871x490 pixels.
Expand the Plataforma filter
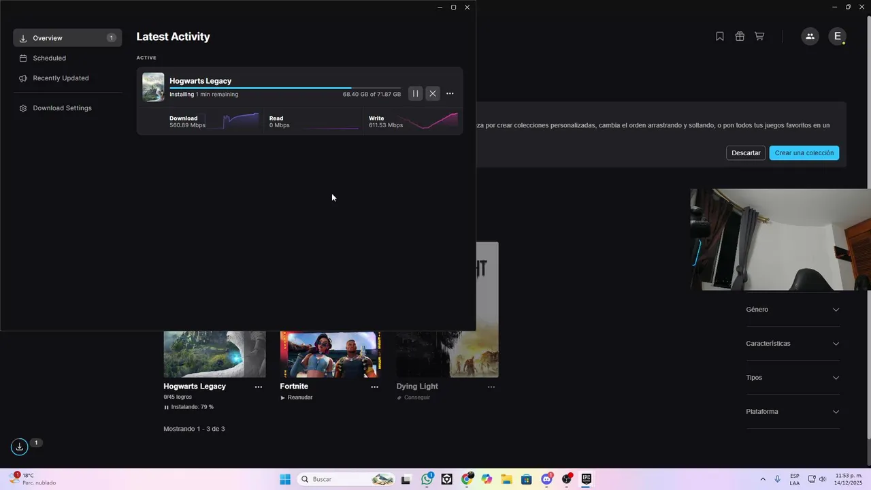coord(793,412)
